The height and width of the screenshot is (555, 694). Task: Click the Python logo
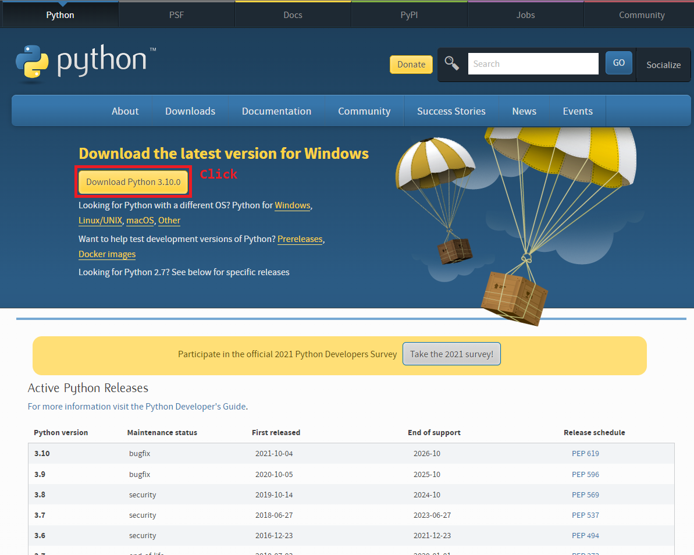pyautogui.click(x=86, y=63)
